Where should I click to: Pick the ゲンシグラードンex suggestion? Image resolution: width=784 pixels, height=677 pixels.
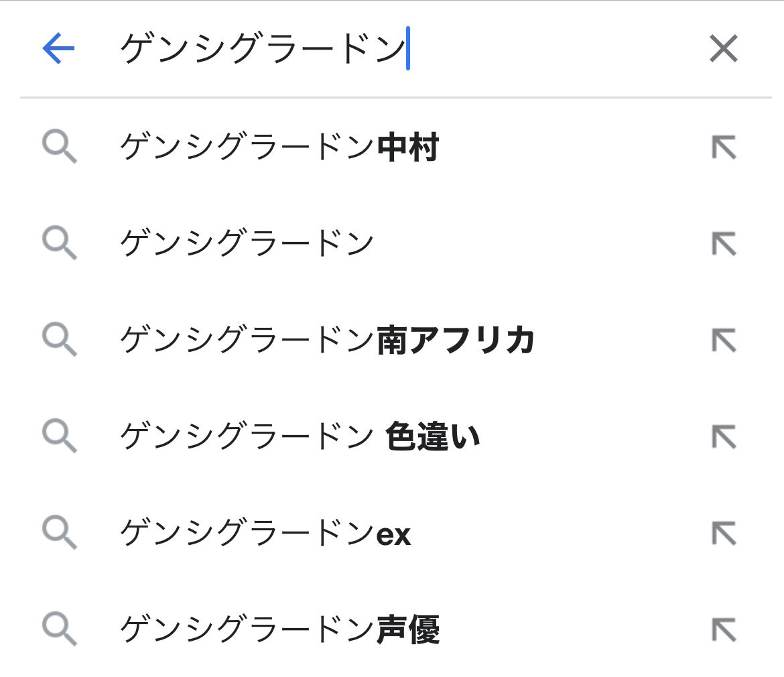[265, 534]
